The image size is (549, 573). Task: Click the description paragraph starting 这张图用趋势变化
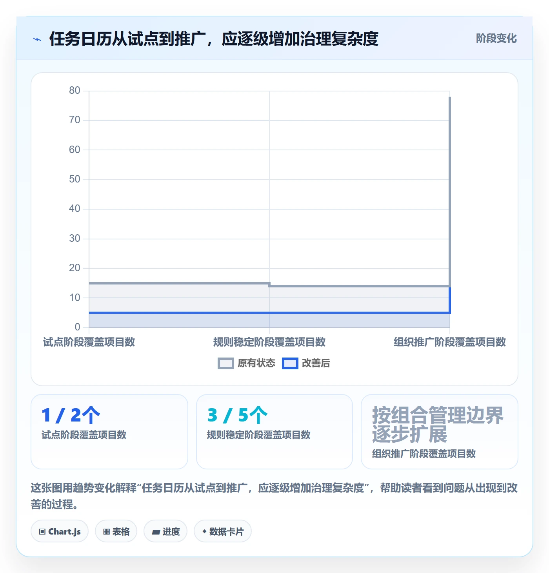(274, 496)
